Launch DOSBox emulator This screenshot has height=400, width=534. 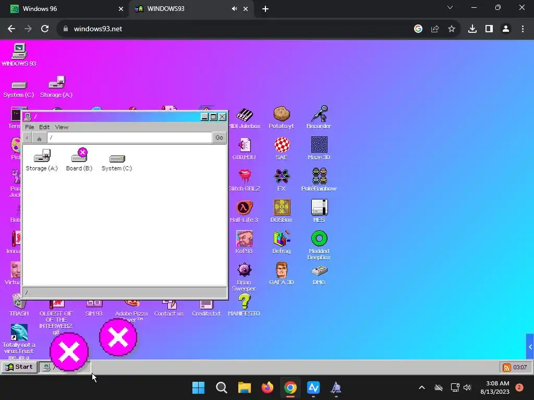pos(282,211)
